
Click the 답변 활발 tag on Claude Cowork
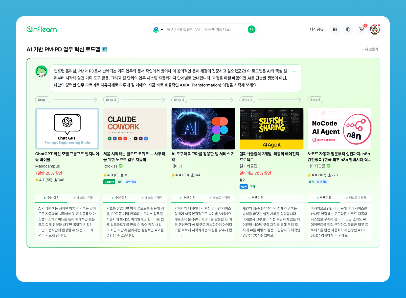pos(131,182)
